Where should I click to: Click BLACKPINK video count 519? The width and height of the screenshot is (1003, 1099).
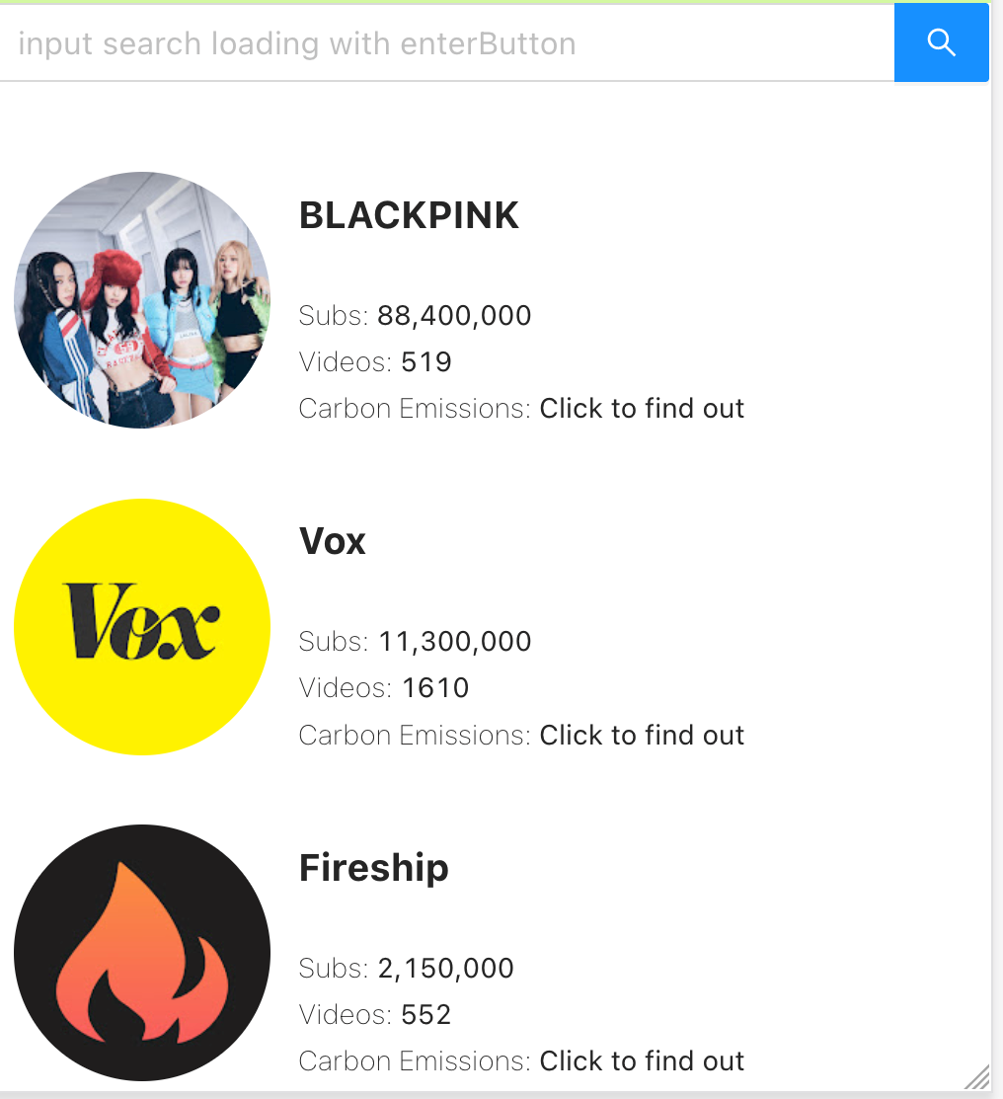click(x=426, y=361)
